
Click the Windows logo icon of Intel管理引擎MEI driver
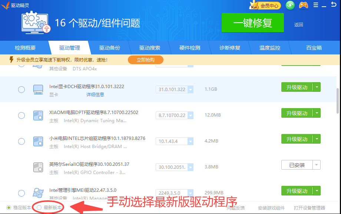click(x=38, y=193)
